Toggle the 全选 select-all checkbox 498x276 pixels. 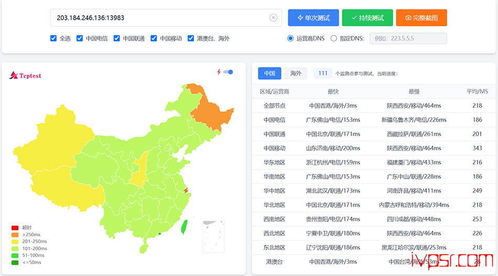click(x=53, y=38)
